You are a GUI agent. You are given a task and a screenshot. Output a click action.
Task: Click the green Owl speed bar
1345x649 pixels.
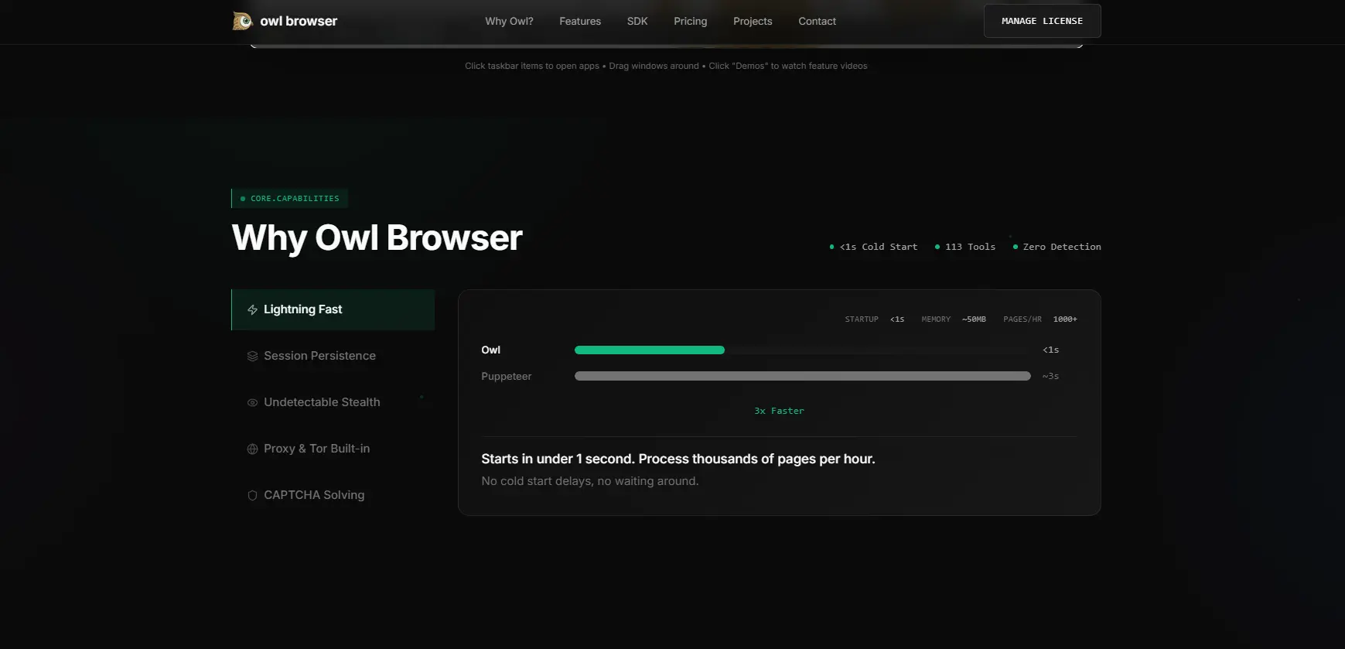[650, 350]
